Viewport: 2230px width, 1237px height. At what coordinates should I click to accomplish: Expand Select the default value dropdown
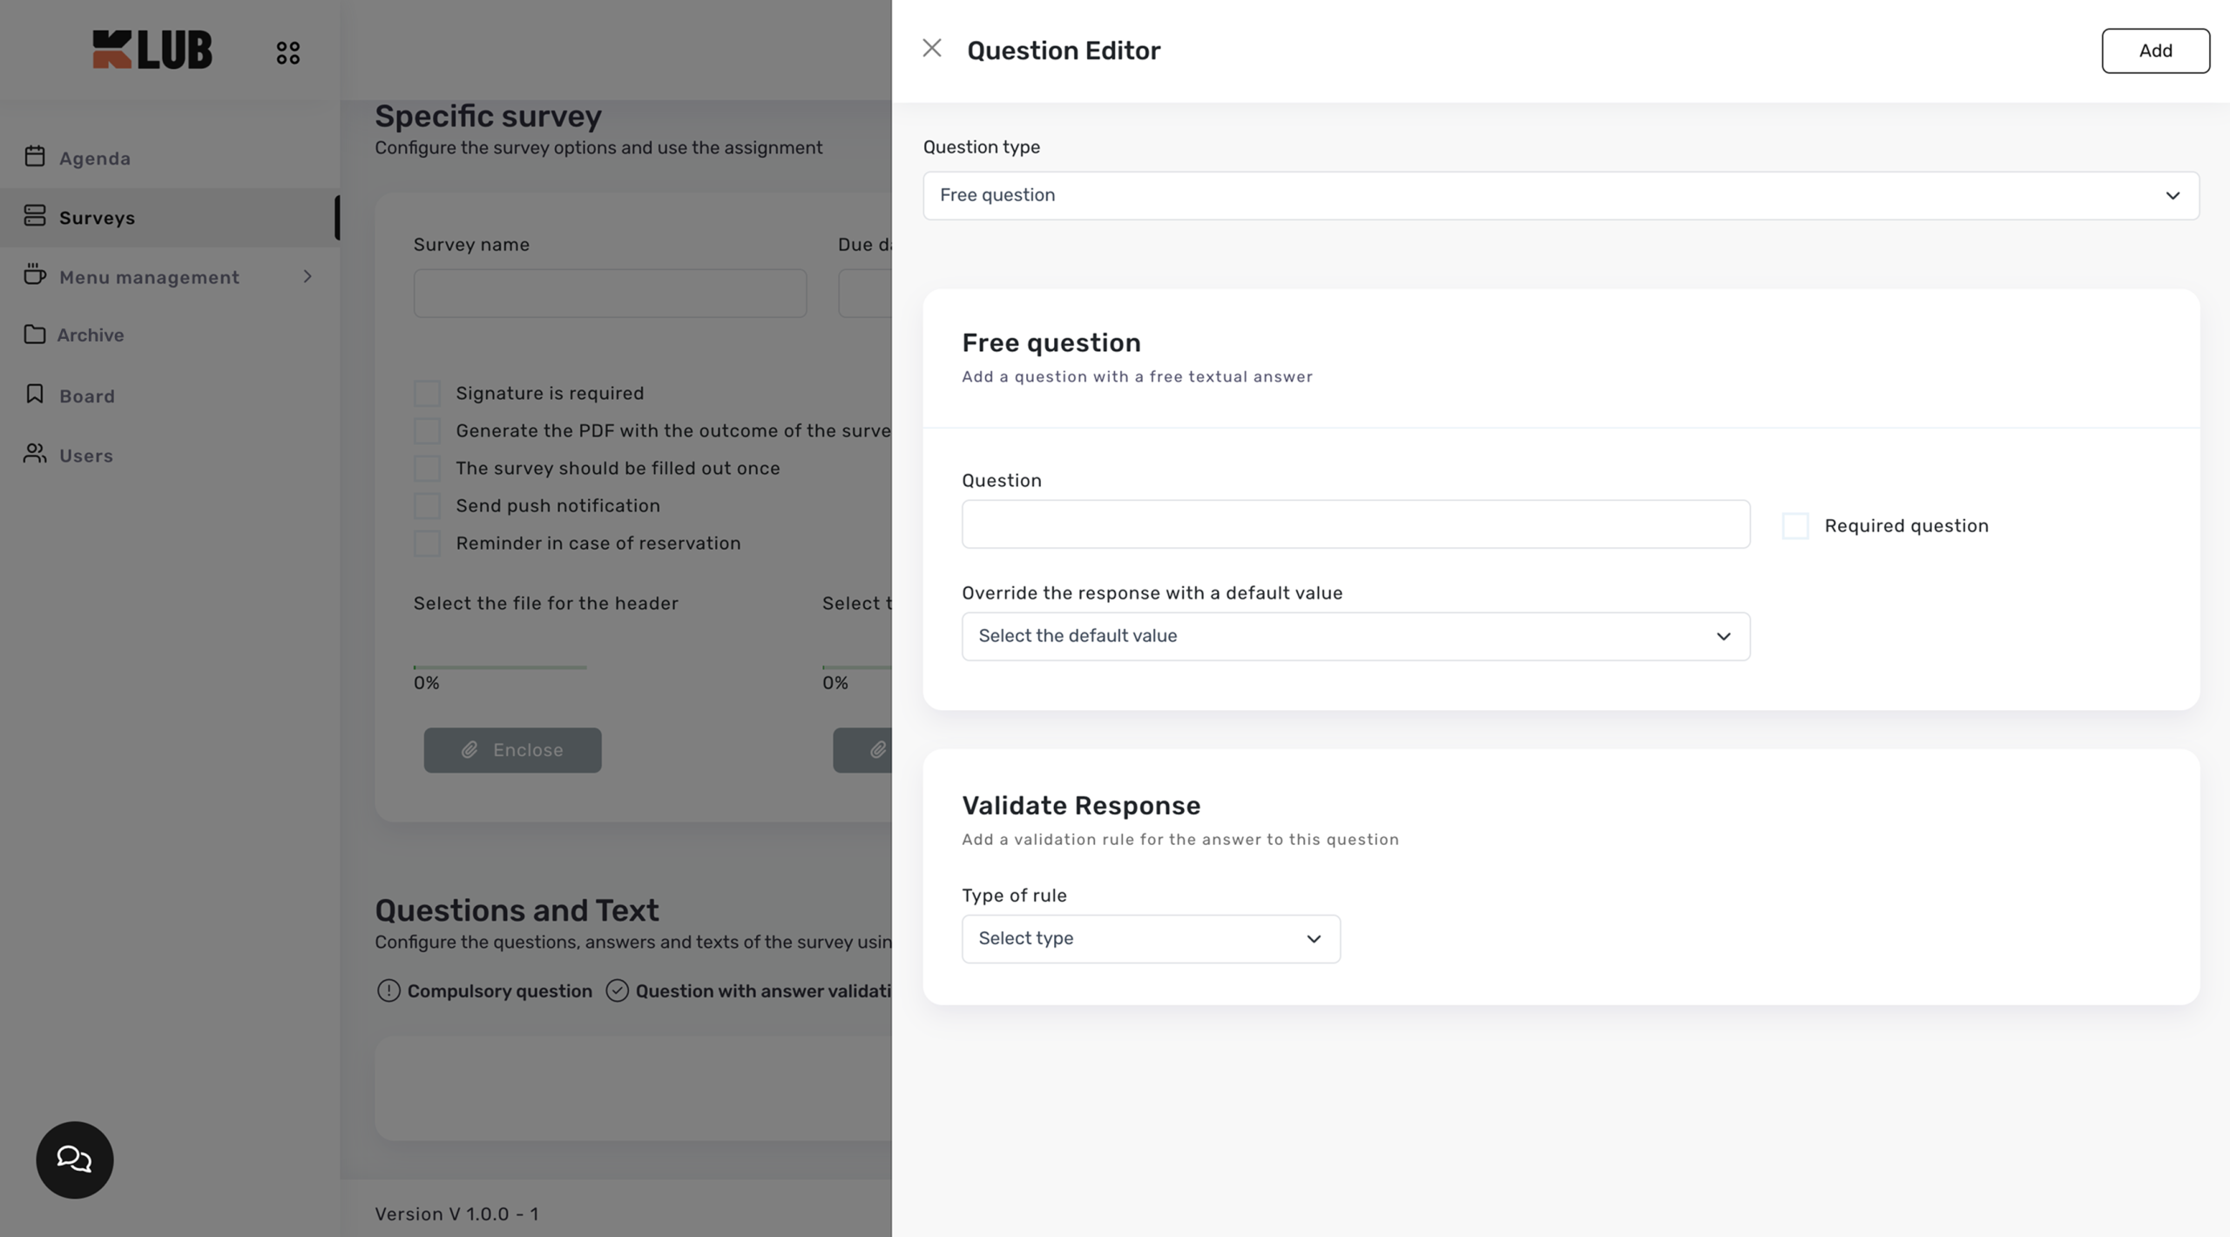pyautogui.click(x=1355, y=636)
